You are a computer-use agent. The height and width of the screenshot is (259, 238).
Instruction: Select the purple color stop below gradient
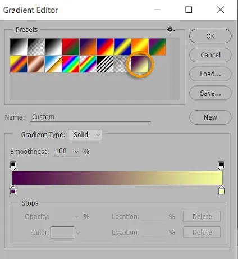pyautogui.click(x=13, y=190)
